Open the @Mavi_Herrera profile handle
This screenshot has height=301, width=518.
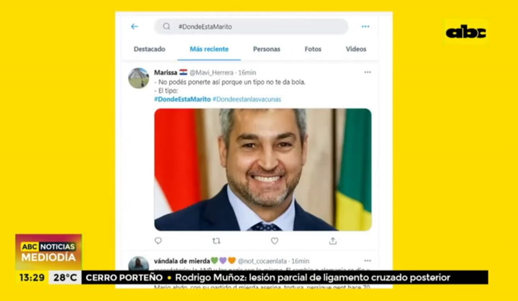pyautogui.click(x=211, y=73)
